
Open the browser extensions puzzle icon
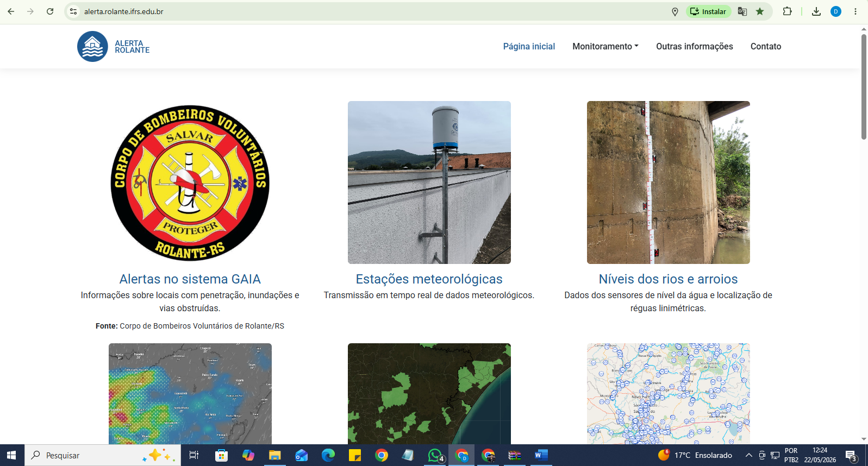click(787, 11)
